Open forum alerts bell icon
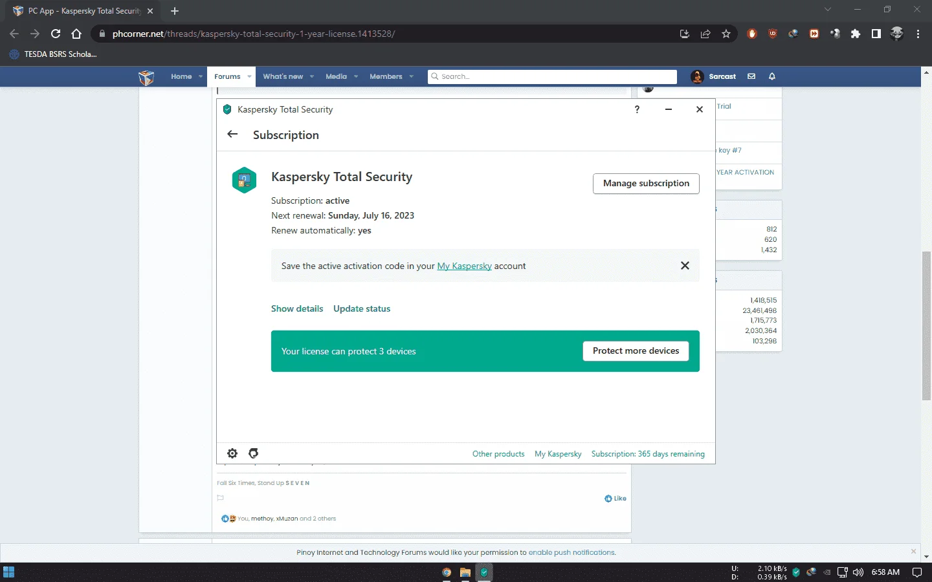Screen dimensions: 932x582 [772, 76]
